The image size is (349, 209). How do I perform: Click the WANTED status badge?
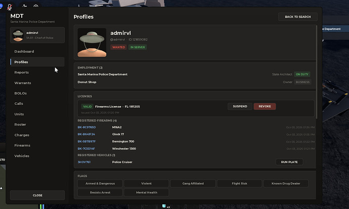(119, 47)
